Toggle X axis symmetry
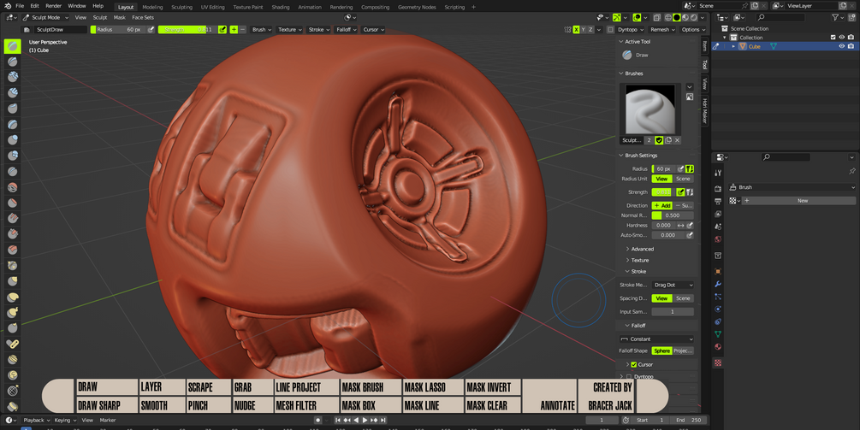The width and height of the screenshot is (860, 430). [x=576, y=30]
